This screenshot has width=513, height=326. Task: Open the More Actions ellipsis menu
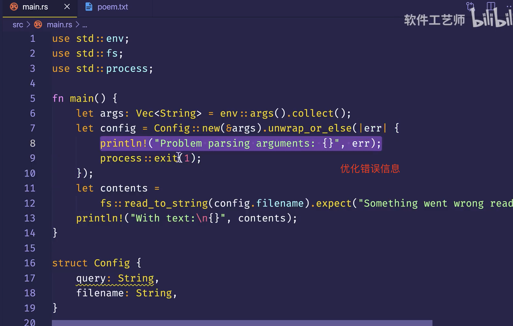coord(509,6)
